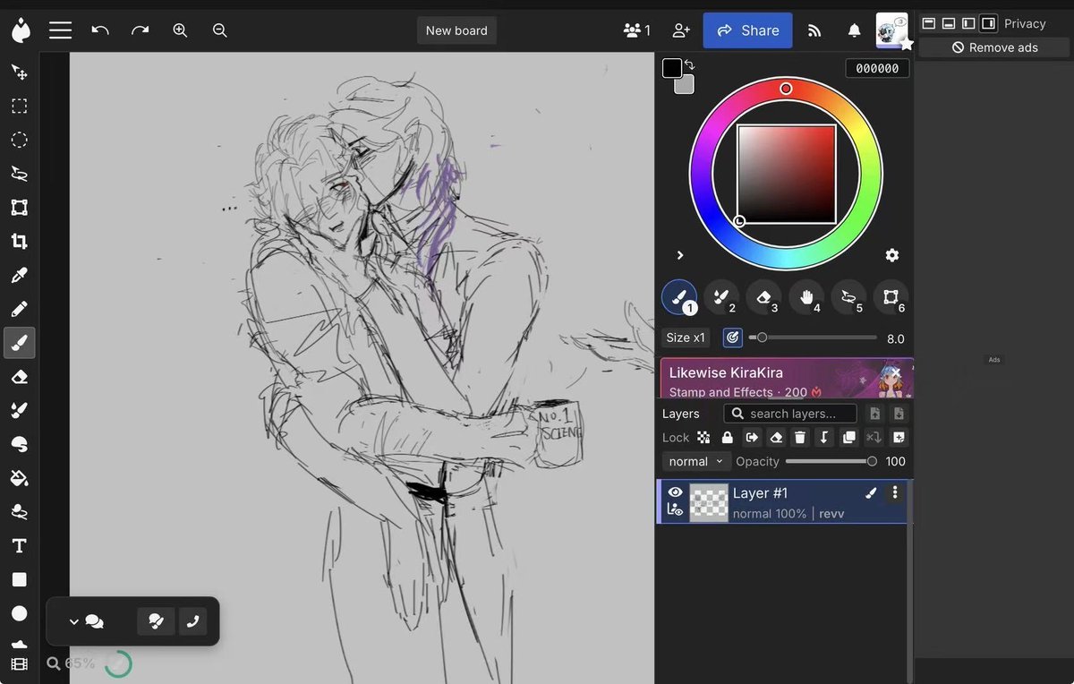1074x684 pixels.
Task: Activate the transform tool
Action: 19,208
